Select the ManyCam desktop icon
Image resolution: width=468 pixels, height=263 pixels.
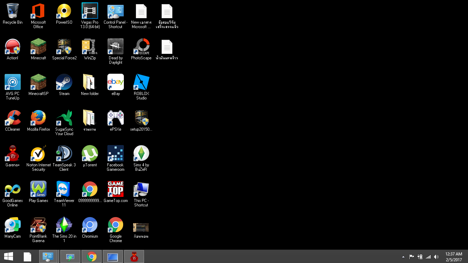click(x=13, y=225)
